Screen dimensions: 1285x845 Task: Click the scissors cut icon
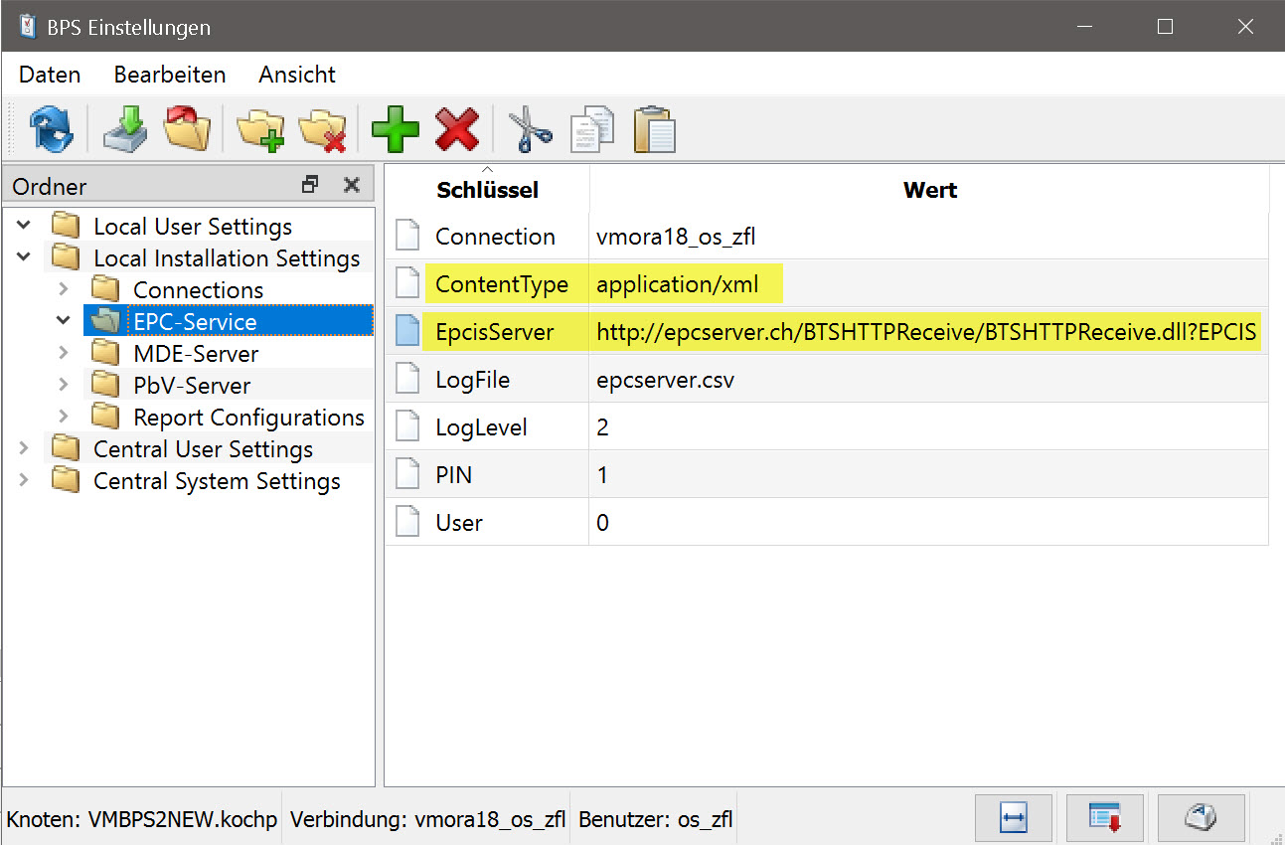pyautogui.click(x=531, y=129)
